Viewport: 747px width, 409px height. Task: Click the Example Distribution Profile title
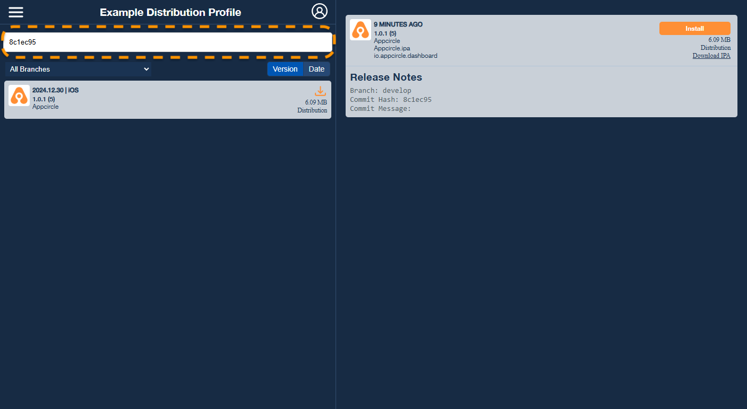[170, 12]
